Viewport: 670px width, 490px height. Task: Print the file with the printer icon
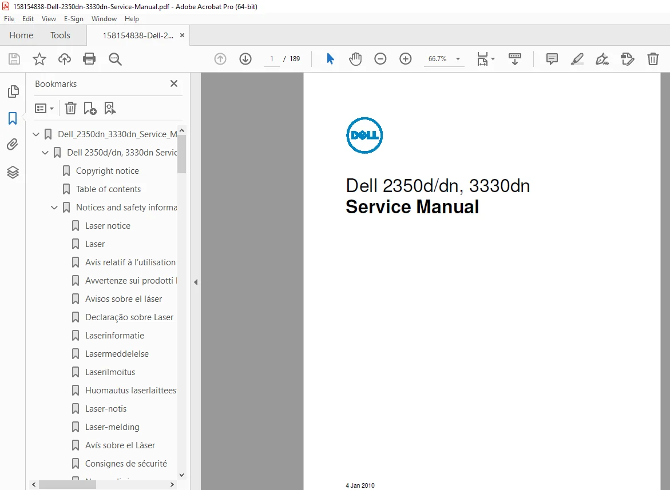89,59
